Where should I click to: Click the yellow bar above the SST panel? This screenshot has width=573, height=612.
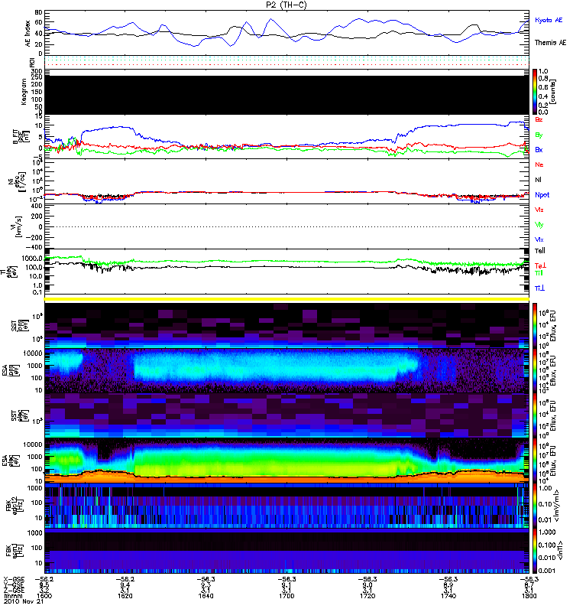[x=287, y=299]
